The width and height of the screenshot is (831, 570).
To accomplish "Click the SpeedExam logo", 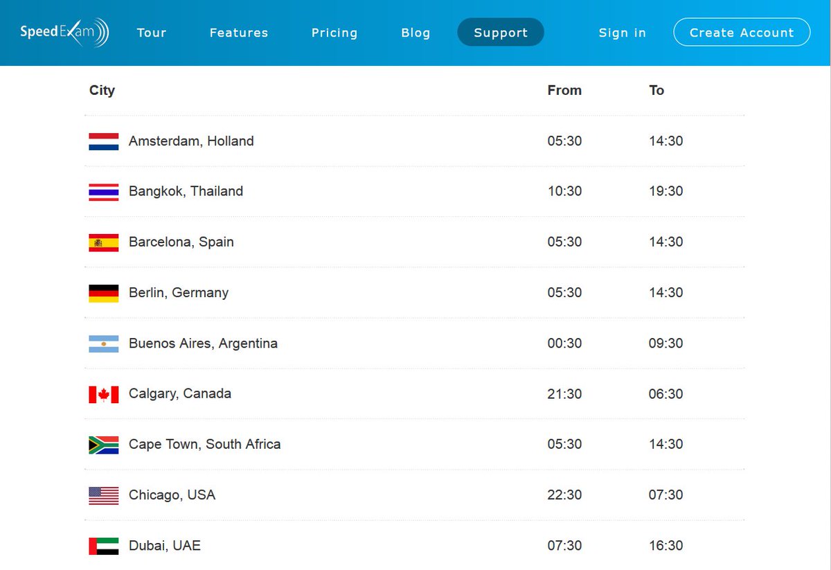I will pyautogui.click(x=64, y=32).
